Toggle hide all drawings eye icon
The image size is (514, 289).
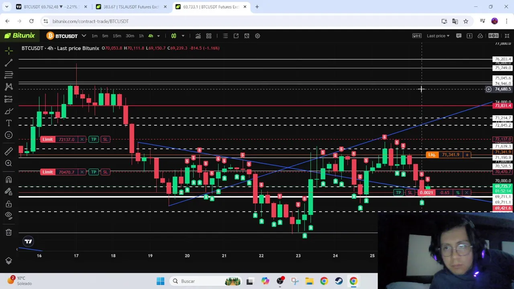[9, 216]
